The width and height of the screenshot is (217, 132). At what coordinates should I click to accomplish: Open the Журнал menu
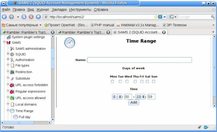[42, 10]
